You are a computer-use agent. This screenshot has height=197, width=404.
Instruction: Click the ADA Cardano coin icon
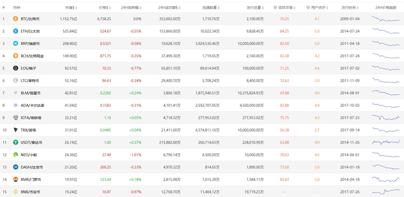[x=16, y=105]
